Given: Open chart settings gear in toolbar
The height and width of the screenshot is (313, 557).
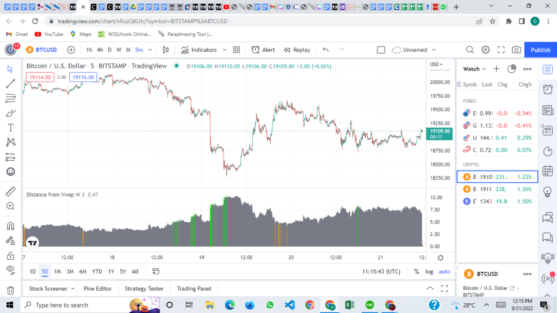Looking at the screenshot, I should click(485, 50).
